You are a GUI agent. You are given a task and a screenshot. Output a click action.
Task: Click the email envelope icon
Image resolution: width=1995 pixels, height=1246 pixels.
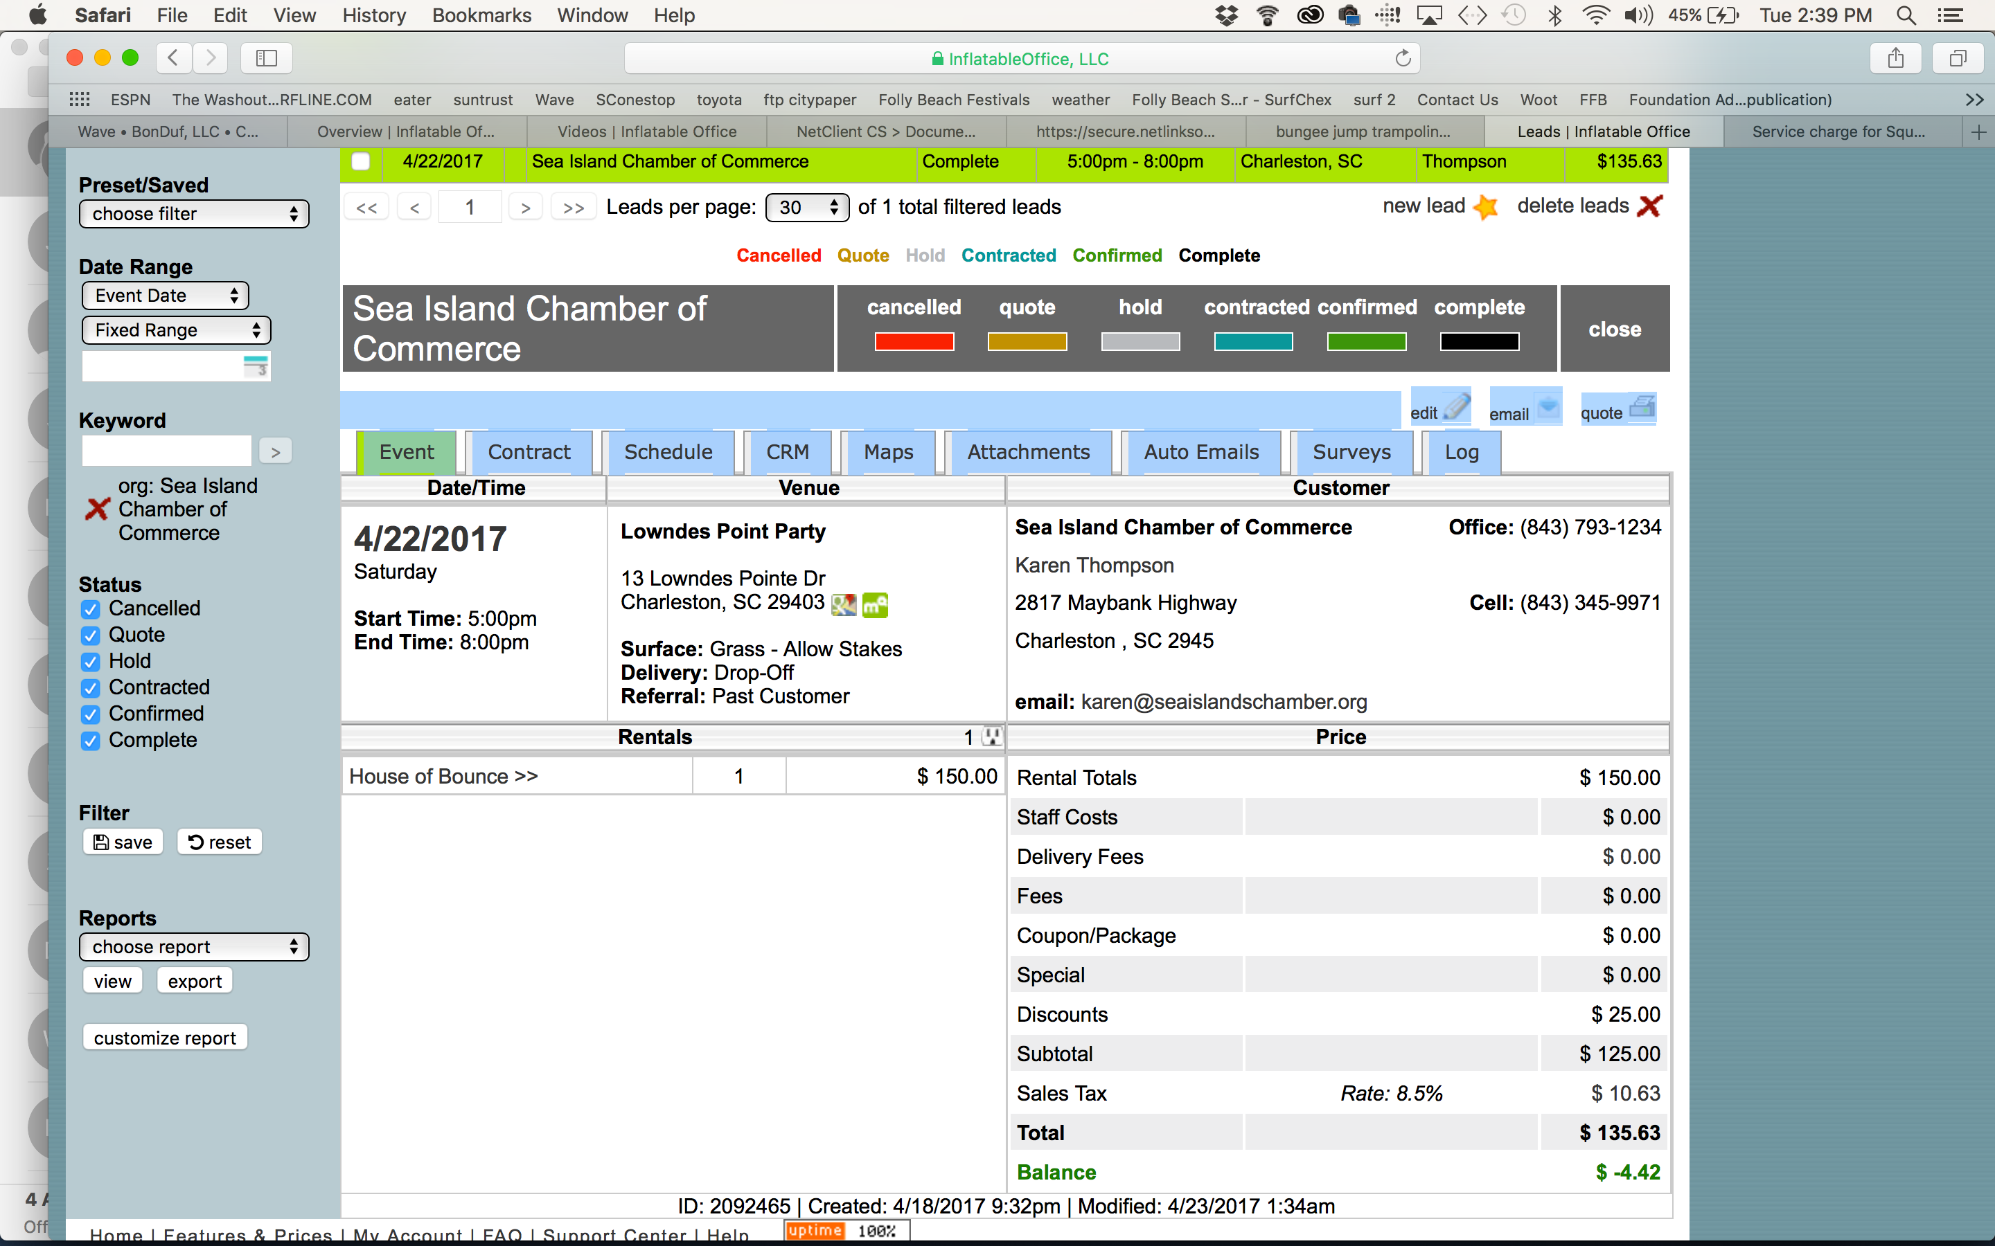coord(1548,407)
